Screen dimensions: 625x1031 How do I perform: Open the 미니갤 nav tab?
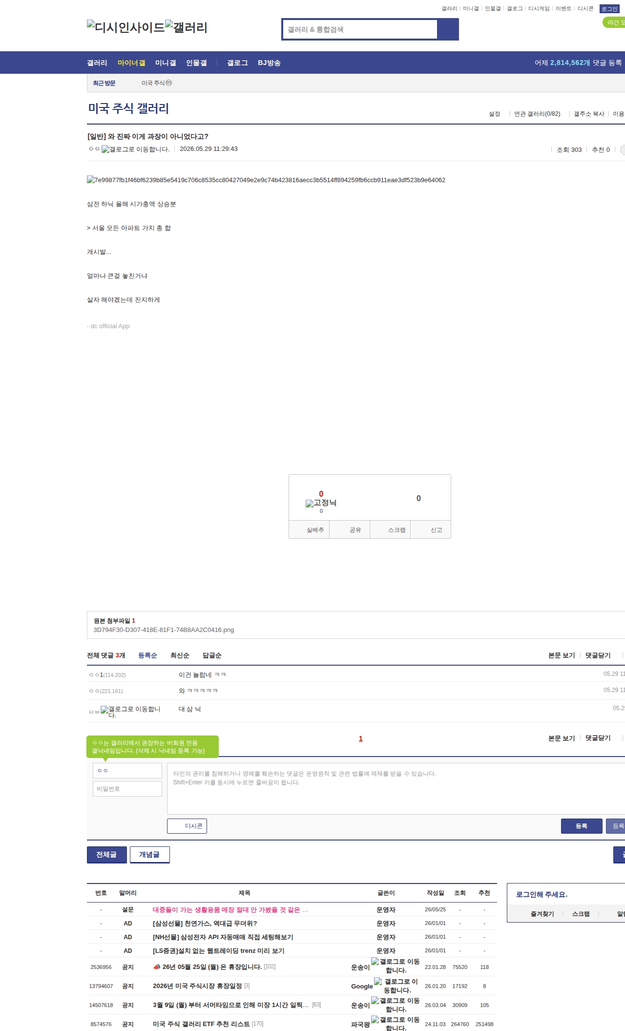tap(166, 63)
